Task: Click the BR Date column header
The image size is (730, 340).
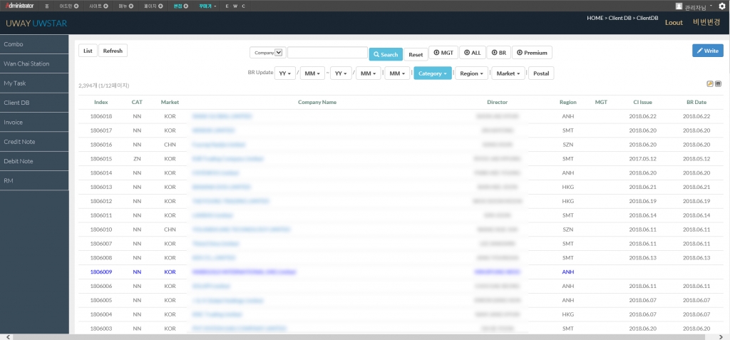Action: pyautogui.click(x=696, y=102)
